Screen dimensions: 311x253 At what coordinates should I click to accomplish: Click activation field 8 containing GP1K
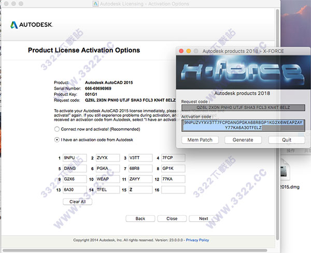(x=173, y=169)
